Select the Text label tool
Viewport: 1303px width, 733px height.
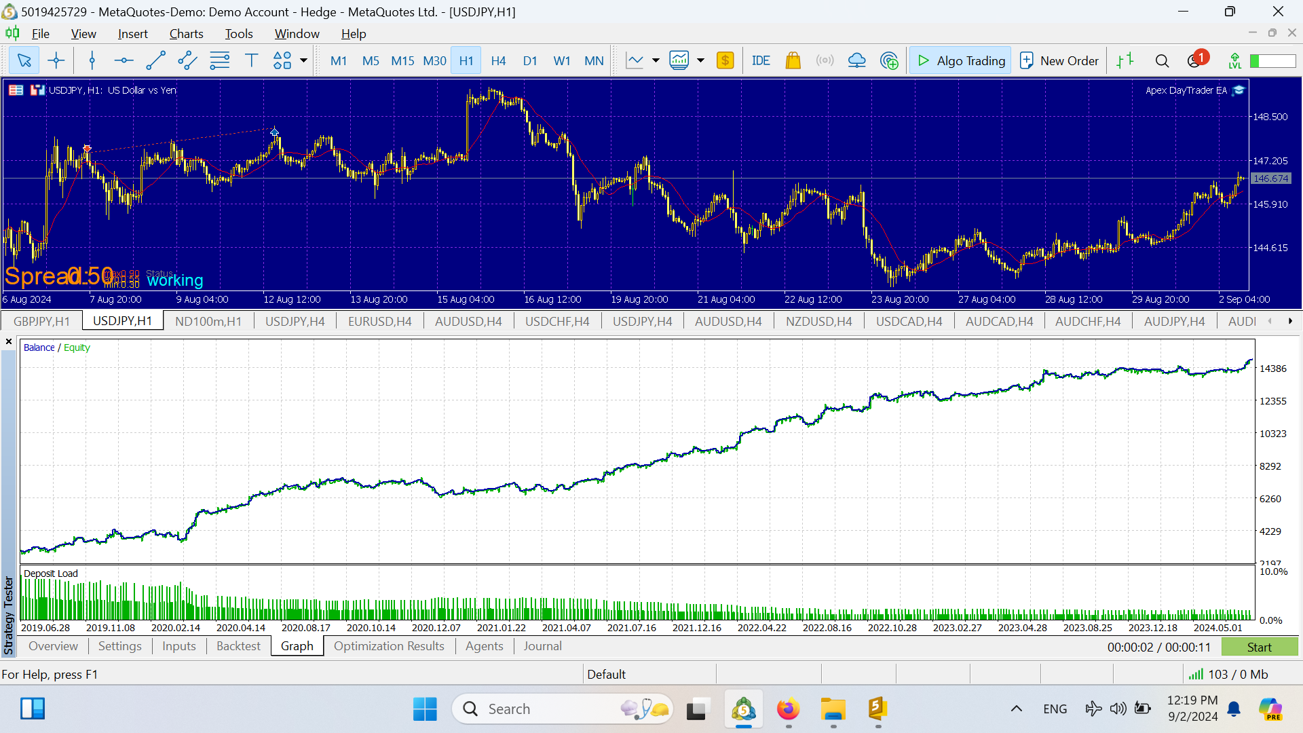(252, 60)
